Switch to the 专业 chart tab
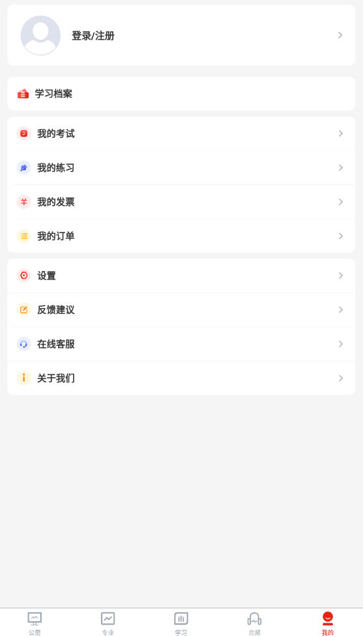 click(108, 623)
